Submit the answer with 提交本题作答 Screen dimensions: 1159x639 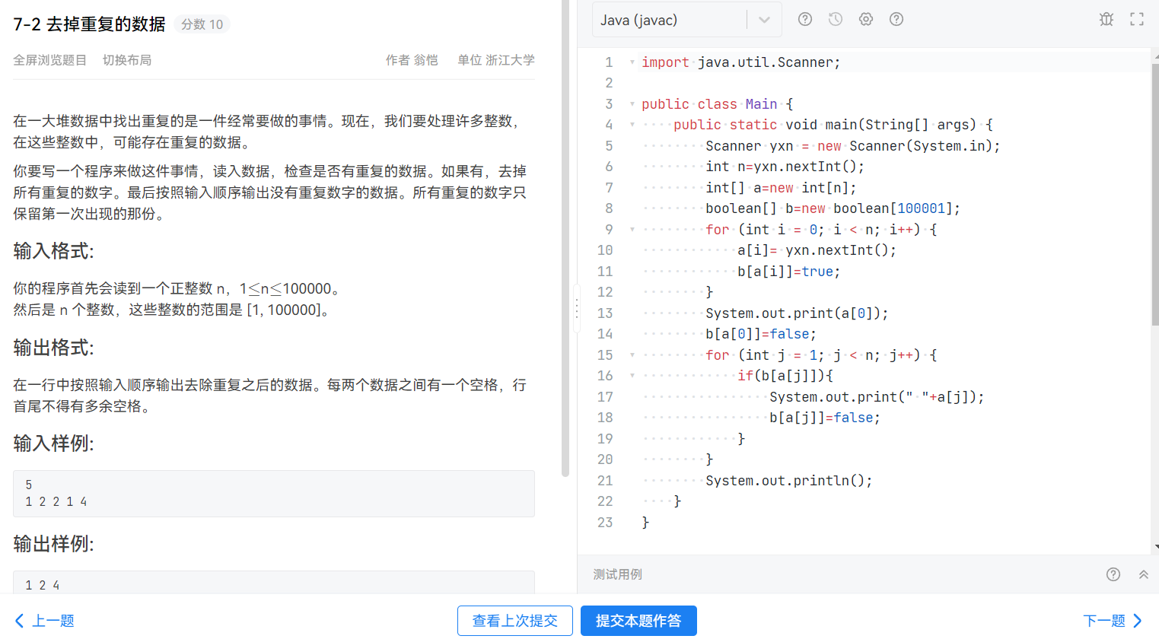[x=638, y=621]
